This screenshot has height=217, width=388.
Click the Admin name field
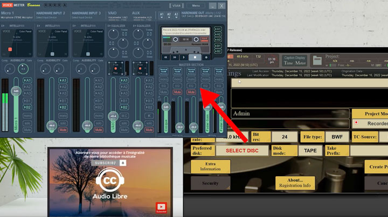[290, 114]
